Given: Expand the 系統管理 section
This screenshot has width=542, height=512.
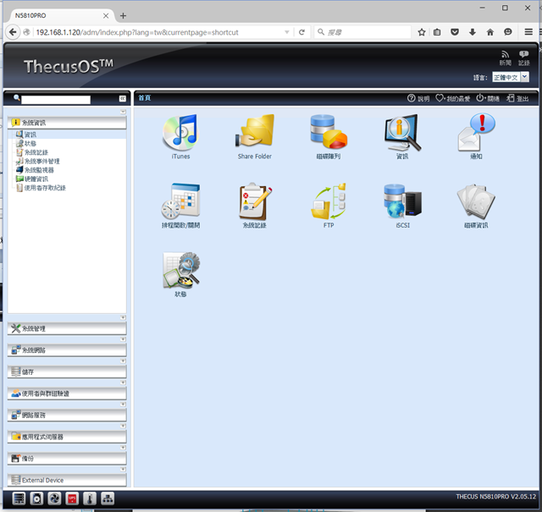Looking at the screenshot, I should [67, 328].
